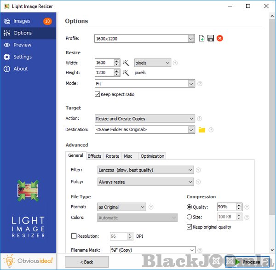Toggle the Keep aspect ratio checkbox

click(97, 94)
